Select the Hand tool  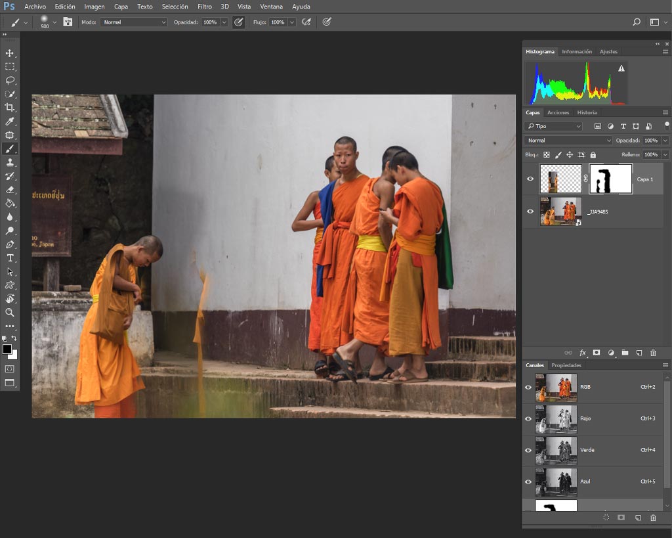9,299
